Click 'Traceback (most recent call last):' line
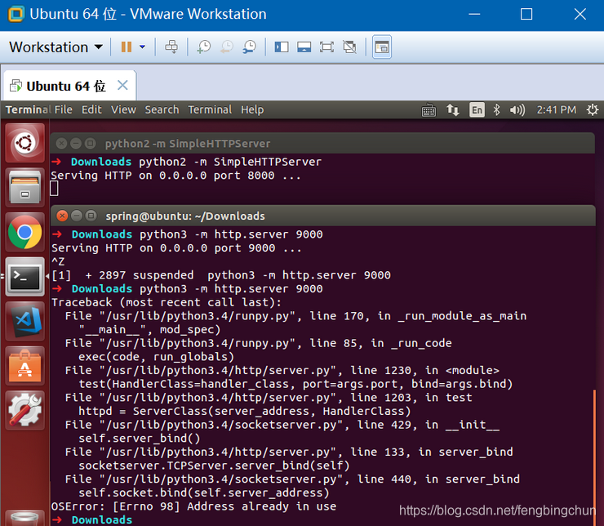 pyautogui.click(x=167, y=302)
